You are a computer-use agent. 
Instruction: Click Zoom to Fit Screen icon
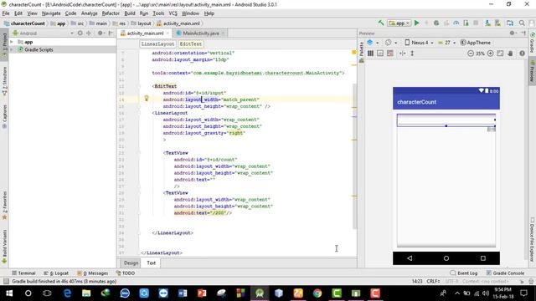pos(500,54)
